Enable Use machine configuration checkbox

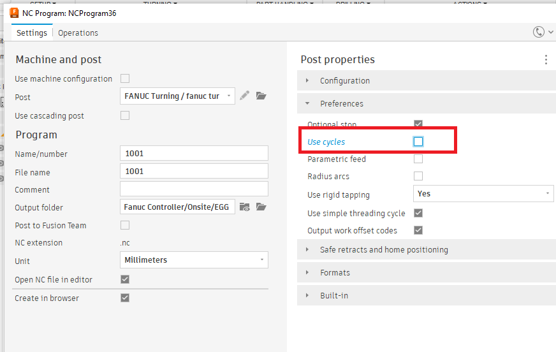[125, 78]
